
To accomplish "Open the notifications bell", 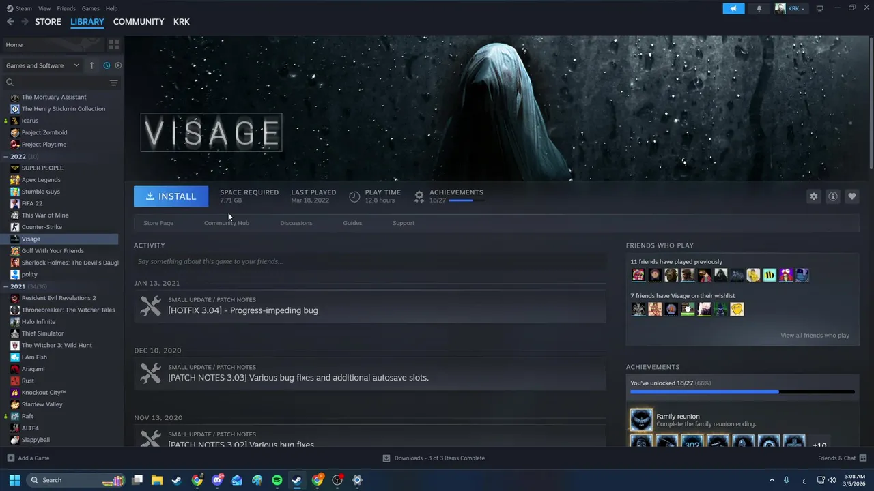I will pyautogui.click(x=759, y=8).
